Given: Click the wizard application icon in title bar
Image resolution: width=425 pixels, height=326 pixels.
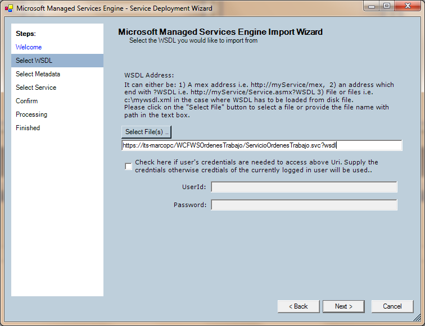Looking at the screenshot, I should click(x=8, y=8).
